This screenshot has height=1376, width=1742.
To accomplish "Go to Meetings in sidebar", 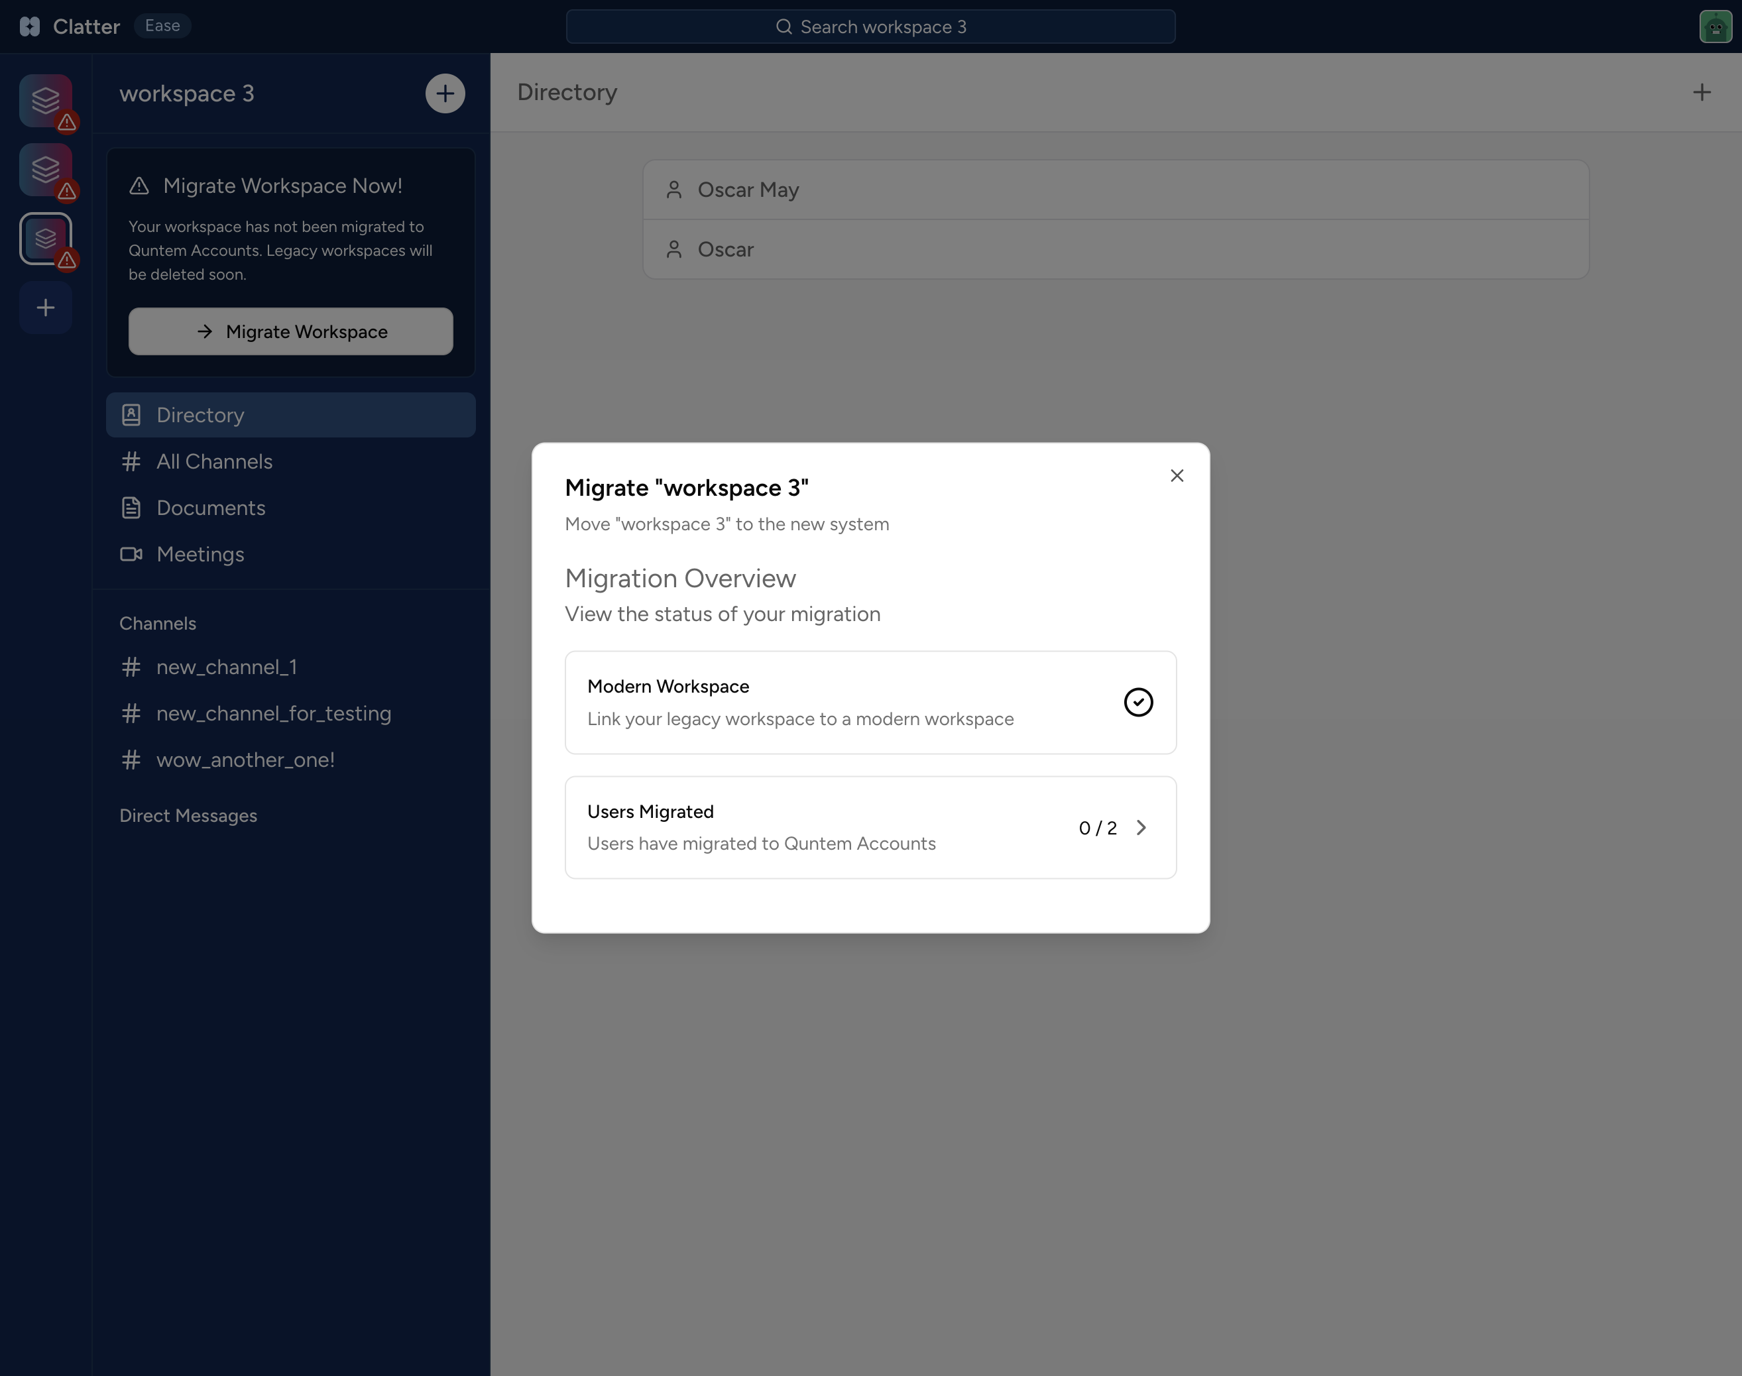I will [x=200, y=554].
